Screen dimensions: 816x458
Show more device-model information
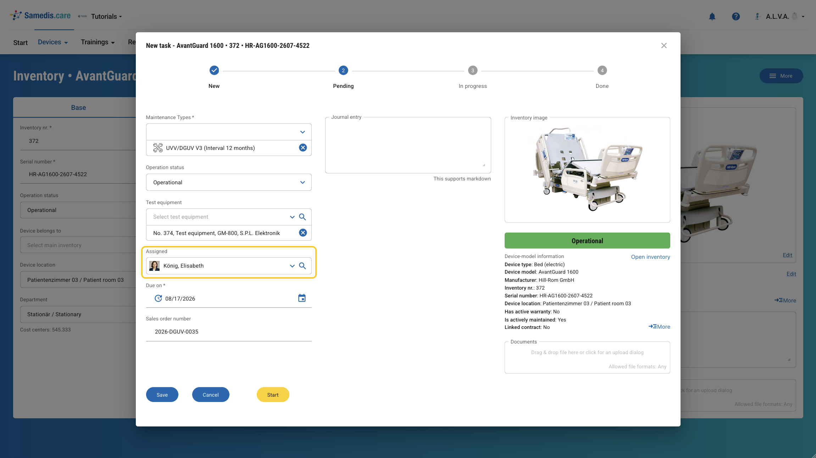(x=659, y=327)
